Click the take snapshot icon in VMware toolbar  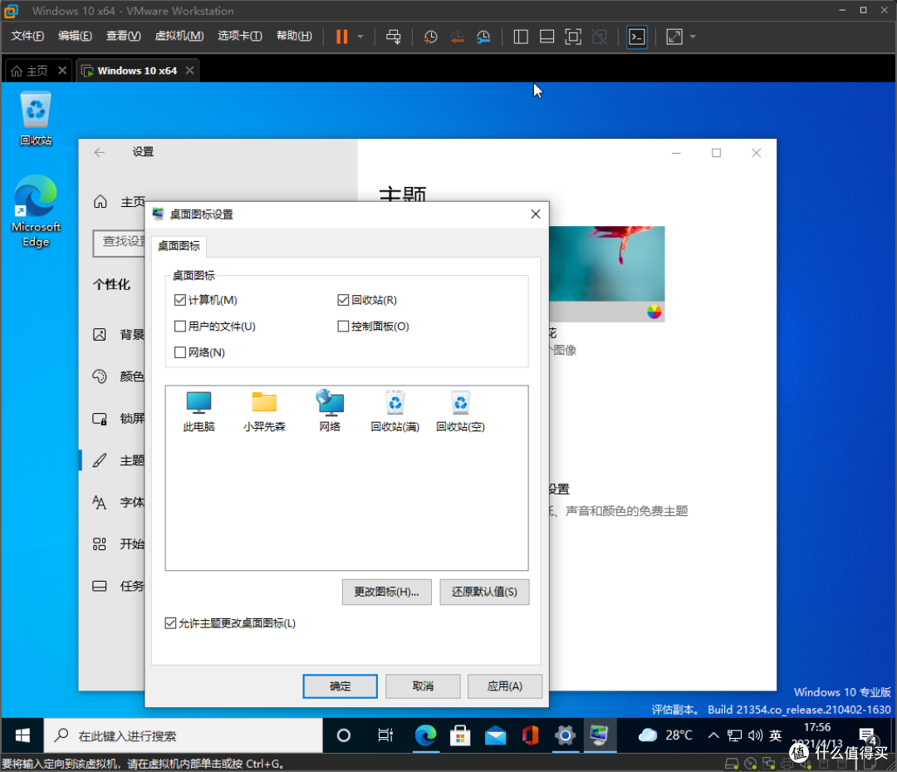[x=430, y=37]
